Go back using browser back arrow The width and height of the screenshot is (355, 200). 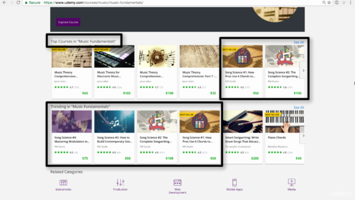4,2
